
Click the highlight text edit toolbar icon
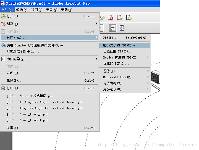pos(102,18)
